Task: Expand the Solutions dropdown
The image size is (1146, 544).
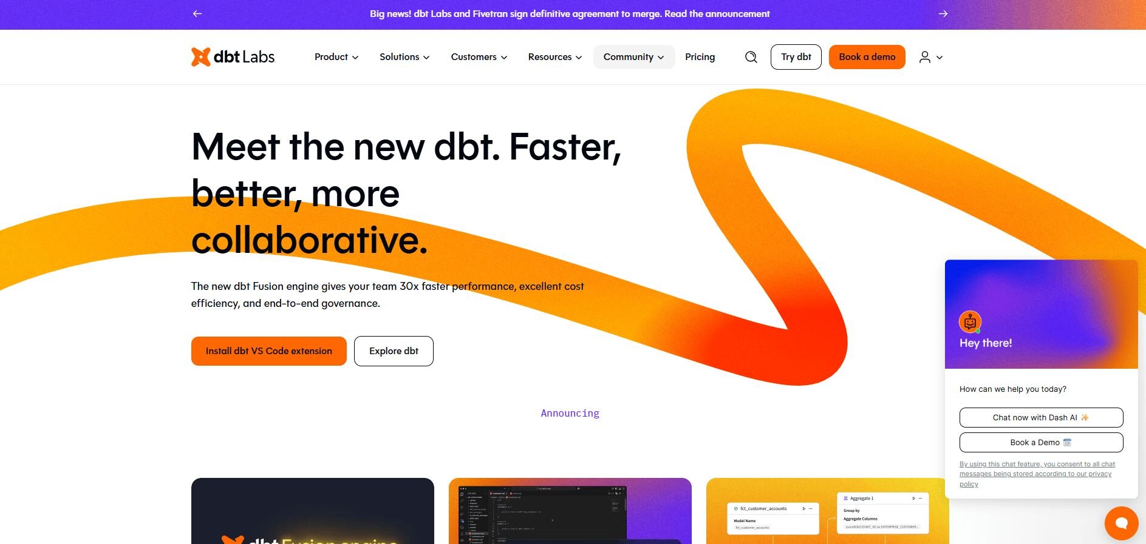Action: [x=404, y=57]
